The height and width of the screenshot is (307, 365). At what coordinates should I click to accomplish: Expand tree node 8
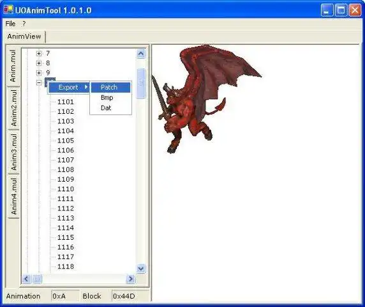pos(39,63)
